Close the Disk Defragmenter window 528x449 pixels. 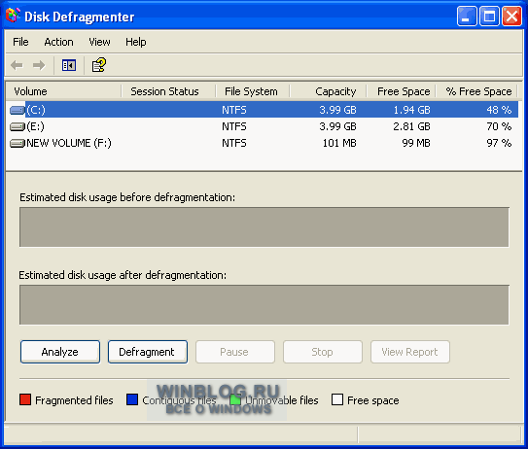(x=511, y=16)
